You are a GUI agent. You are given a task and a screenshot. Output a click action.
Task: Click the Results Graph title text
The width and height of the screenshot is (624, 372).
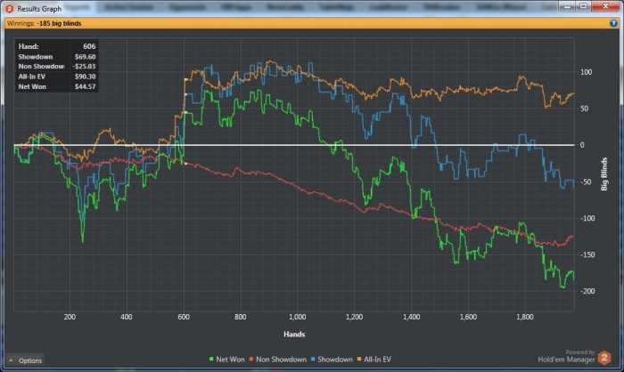(39, 9)
